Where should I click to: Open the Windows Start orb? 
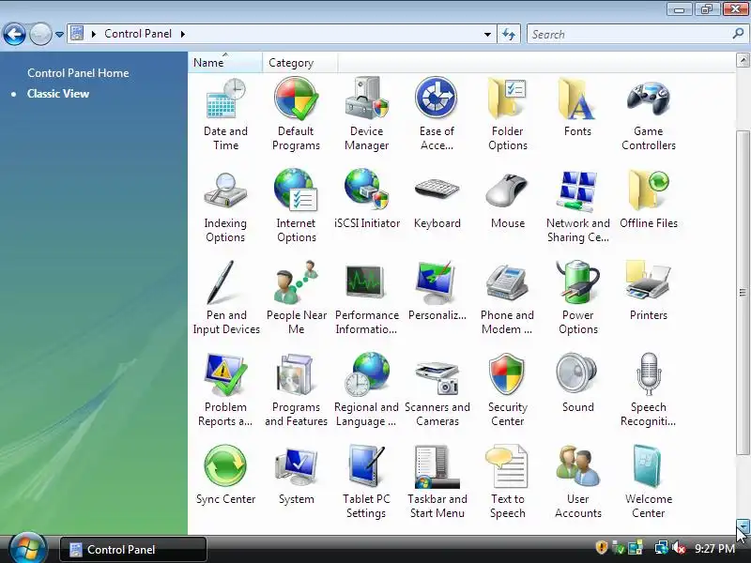27,548
